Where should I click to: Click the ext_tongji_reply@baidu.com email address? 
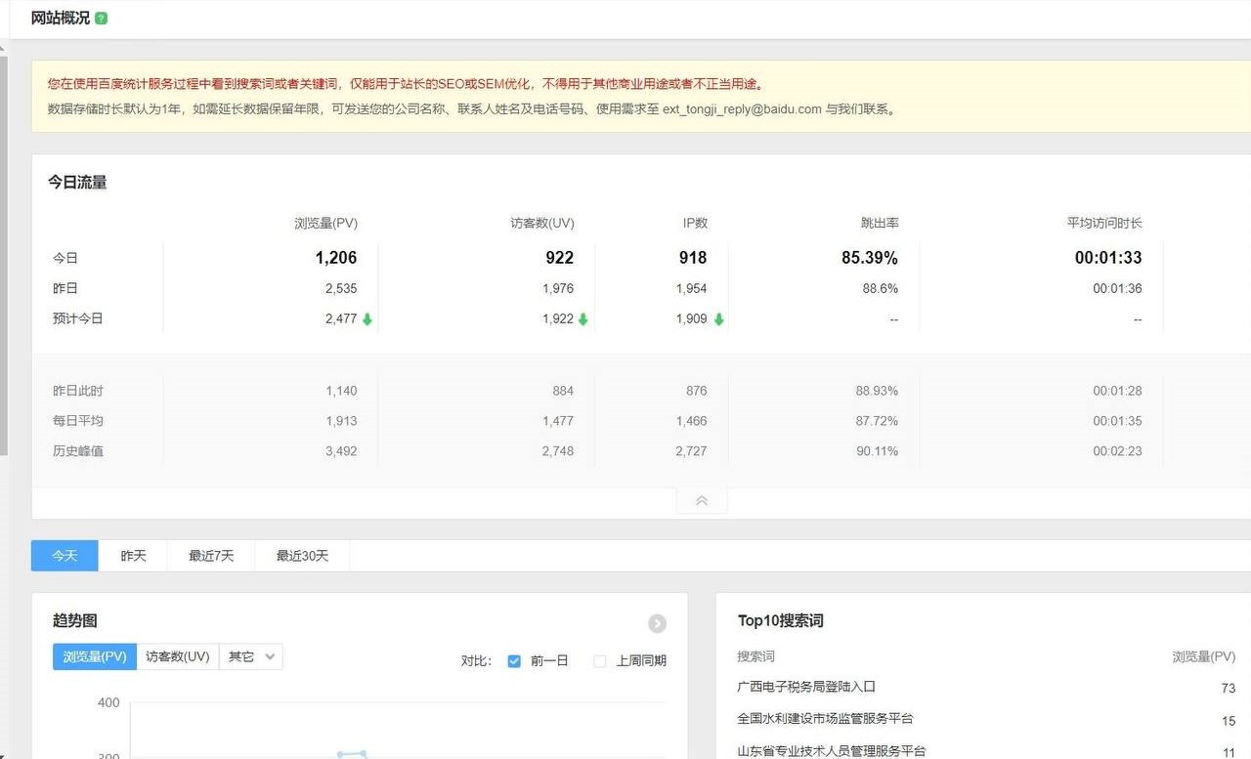point(742,109)
